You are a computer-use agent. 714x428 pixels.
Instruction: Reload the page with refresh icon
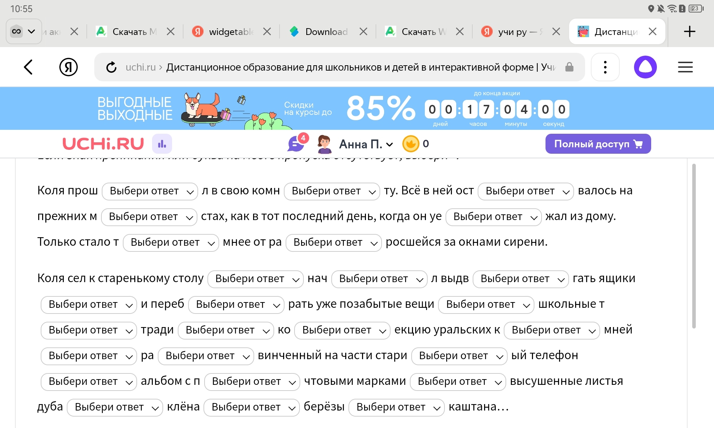111,67
